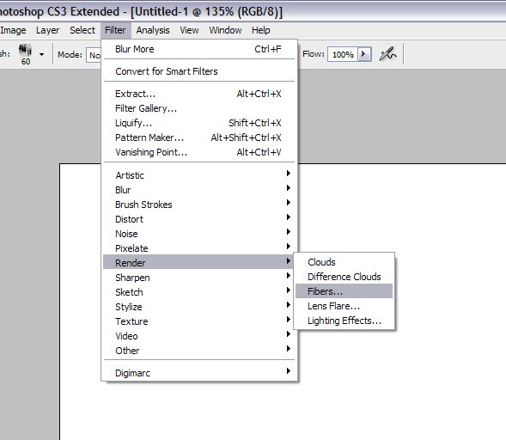
Task: Open the Select menu
Action: point(82,30)
